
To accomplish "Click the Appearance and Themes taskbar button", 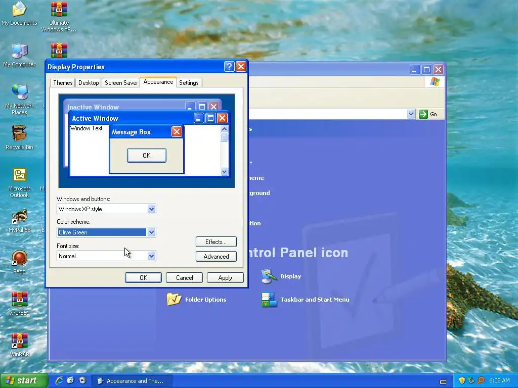I will click(132, 381).
